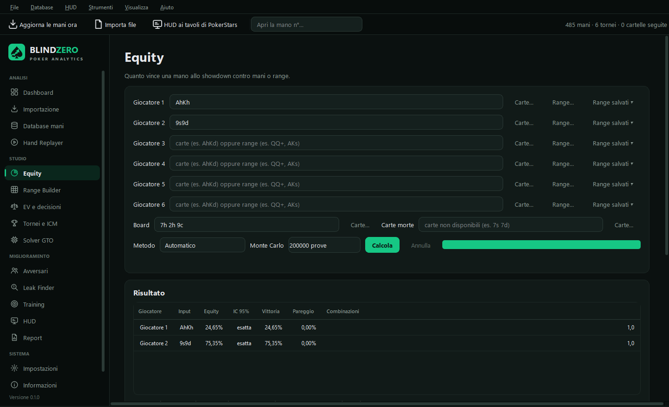Click the Board input with 7h 2h 9c
Image resolution: width=669 pixels, height=407 pixels.
247,224
